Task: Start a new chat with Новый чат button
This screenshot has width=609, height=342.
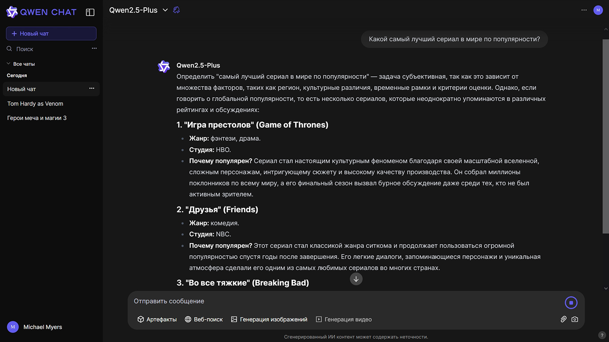Action: click(51, 33)
